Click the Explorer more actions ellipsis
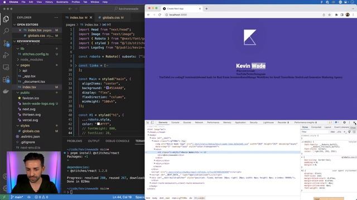This screenshot has width=357, height=200. [x=56, y=17]
